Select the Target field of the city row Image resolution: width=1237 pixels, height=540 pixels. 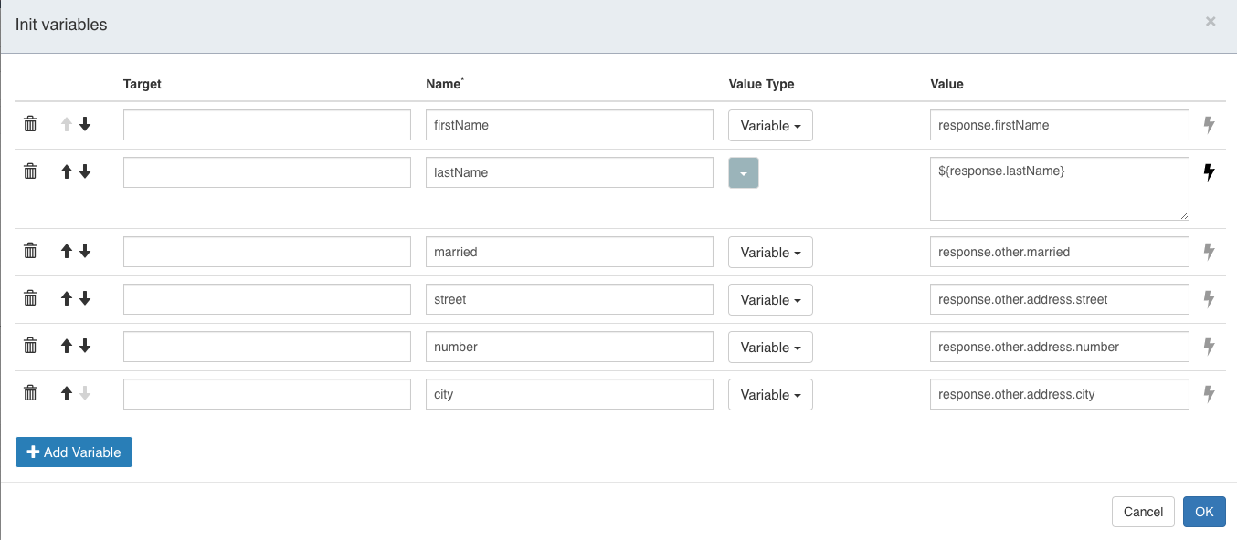266,393
